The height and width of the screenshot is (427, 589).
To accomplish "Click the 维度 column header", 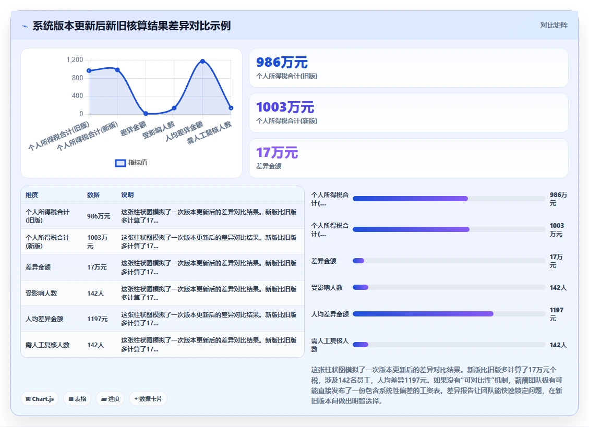I will pos(32,195).
